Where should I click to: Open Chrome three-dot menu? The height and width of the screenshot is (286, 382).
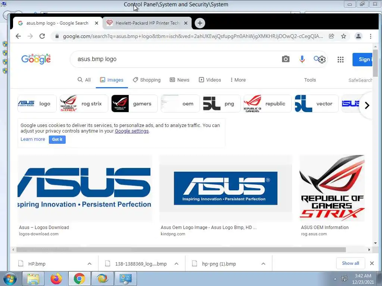[x=370, y=36]
